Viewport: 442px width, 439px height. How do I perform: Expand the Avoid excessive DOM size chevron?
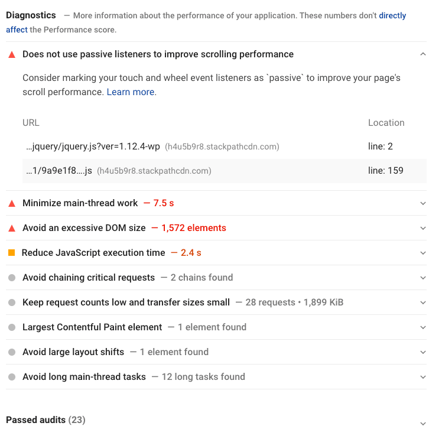click(422, 228)
